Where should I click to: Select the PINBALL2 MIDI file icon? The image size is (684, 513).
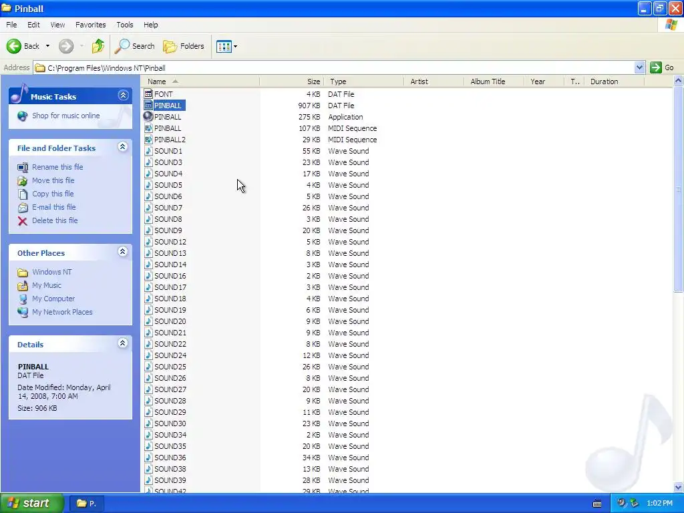(148, 139)
